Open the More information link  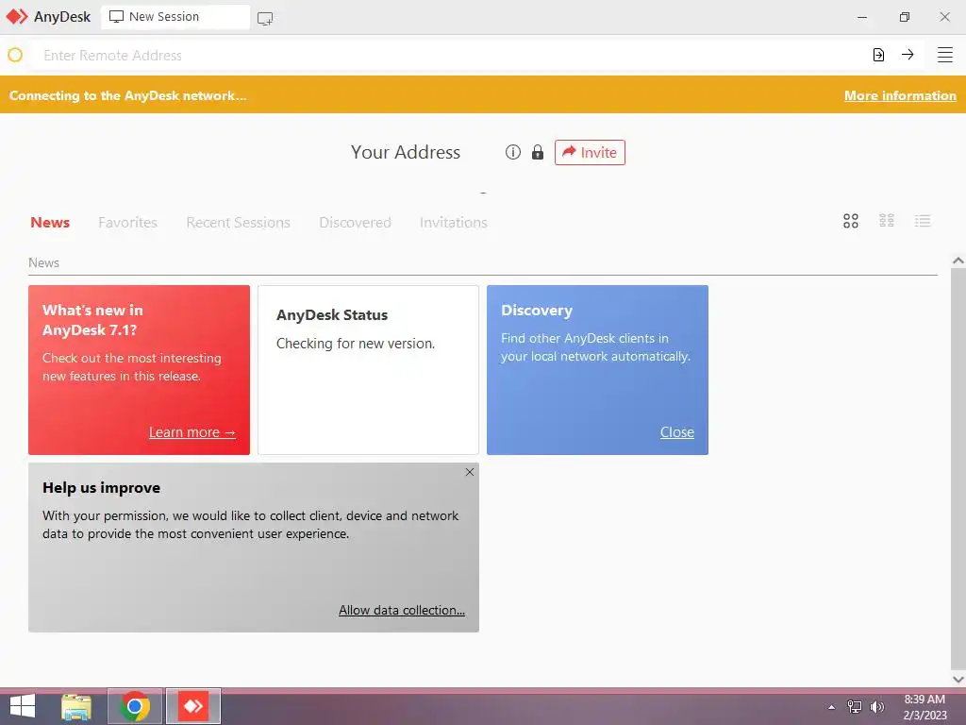[x=900, y=95]
